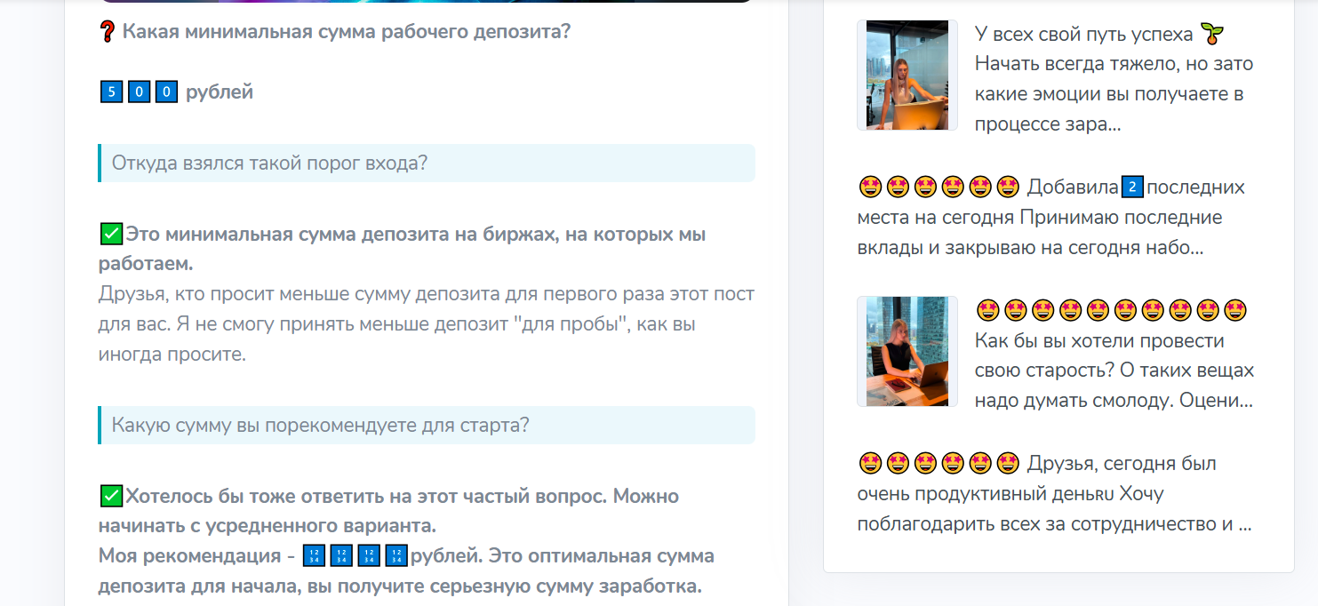Viewport: 1318px width, 606px height.
Task: Click the blue digit 5 emoji
Action: pos(111,92)
